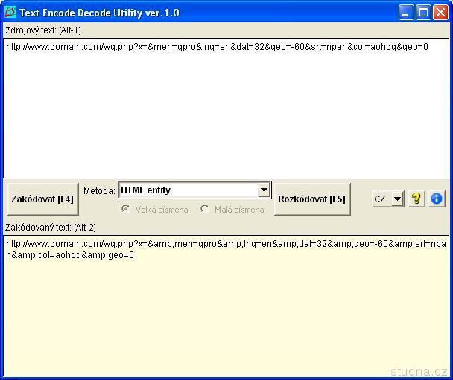Maximize the Text Encode Decode Utility window
453x380 pixels.
[423, 13]
